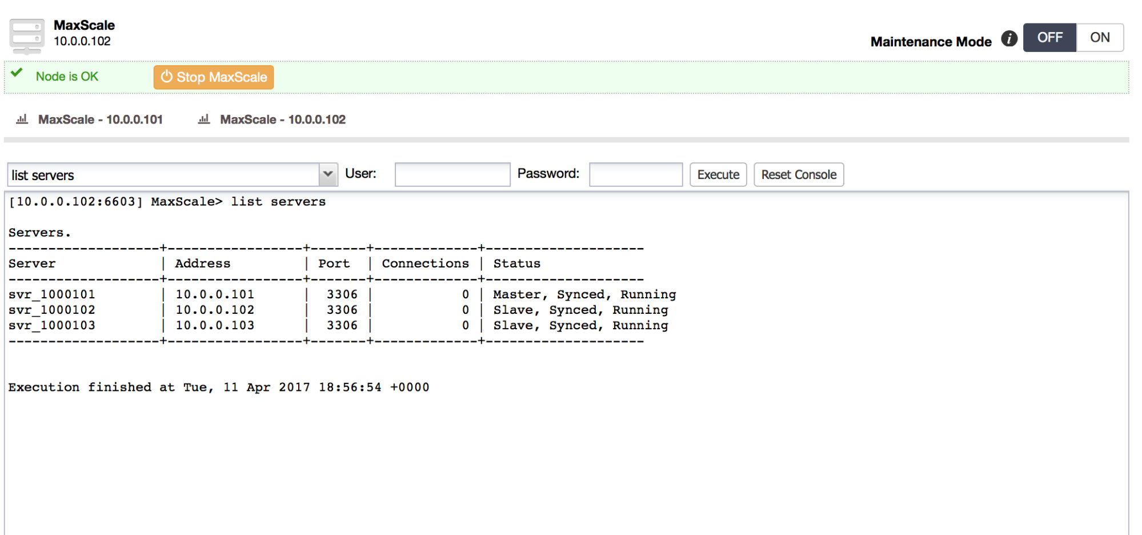
Task: Click the Address column header in console
Action: coord(203,263)
